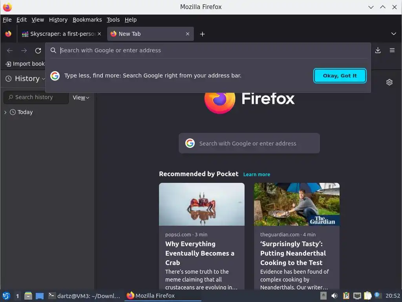Click workspace 1 switcher
The height and width of the screenshot is (302, 402).
pos(17,296)
